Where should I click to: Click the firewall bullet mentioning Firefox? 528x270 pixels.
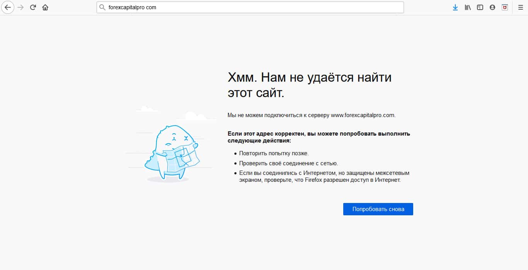click(x=324, y=176)
